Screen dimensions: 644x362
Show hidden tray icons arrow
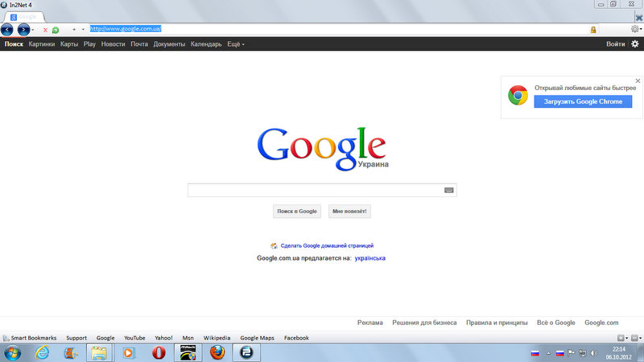coord(548,353)
